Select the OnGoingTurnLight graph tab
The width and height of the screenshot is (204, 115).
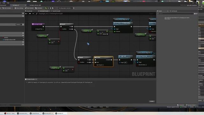click(x=44, y=11)
